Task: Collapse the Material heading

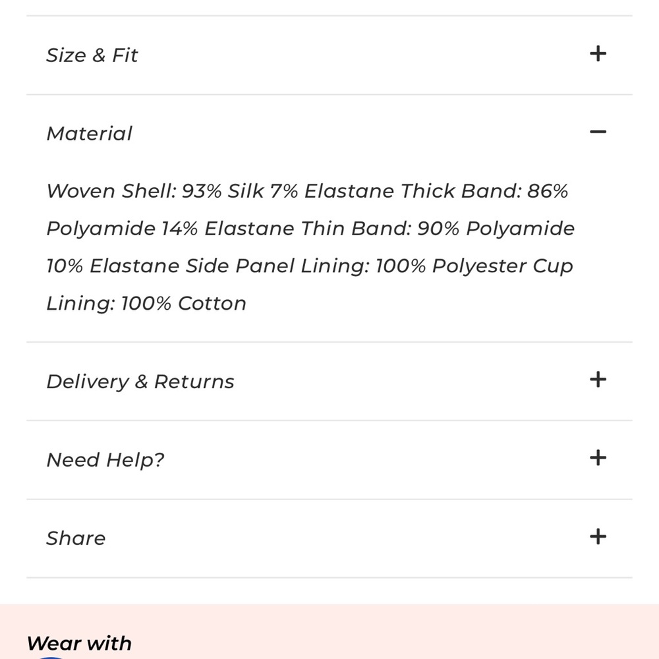Action: (90, 134)
